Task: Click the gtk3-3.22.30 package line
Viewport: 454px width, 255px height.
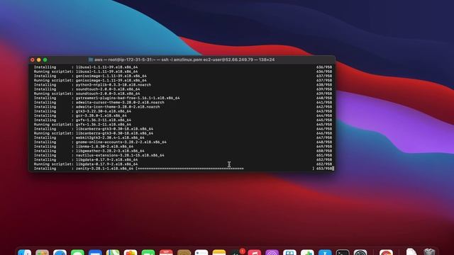Action: point(183,111)
